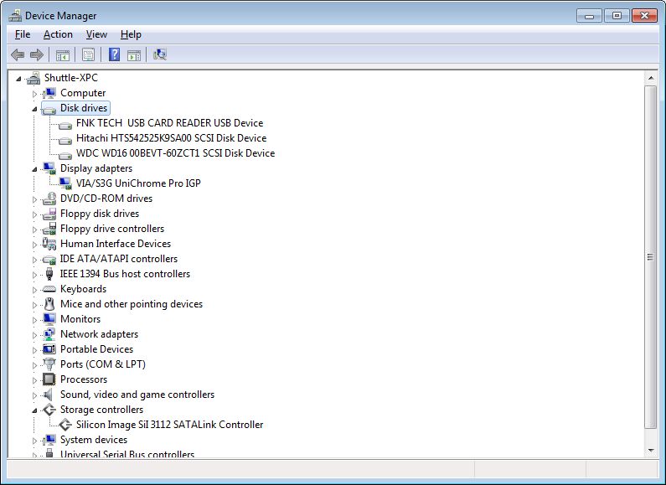
Task: Select Silicon Image SiI 3112 SATALink Controller
Action: click(169, 425)
